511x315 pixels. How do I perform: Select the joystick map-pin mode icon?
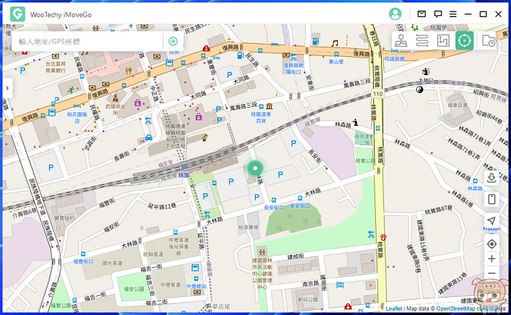pyautogui.click(x=401, y=41)
